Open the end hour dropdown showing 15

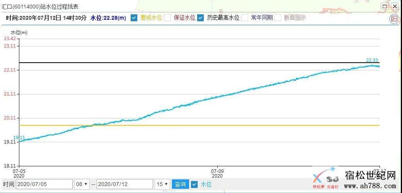coord(162,184)
